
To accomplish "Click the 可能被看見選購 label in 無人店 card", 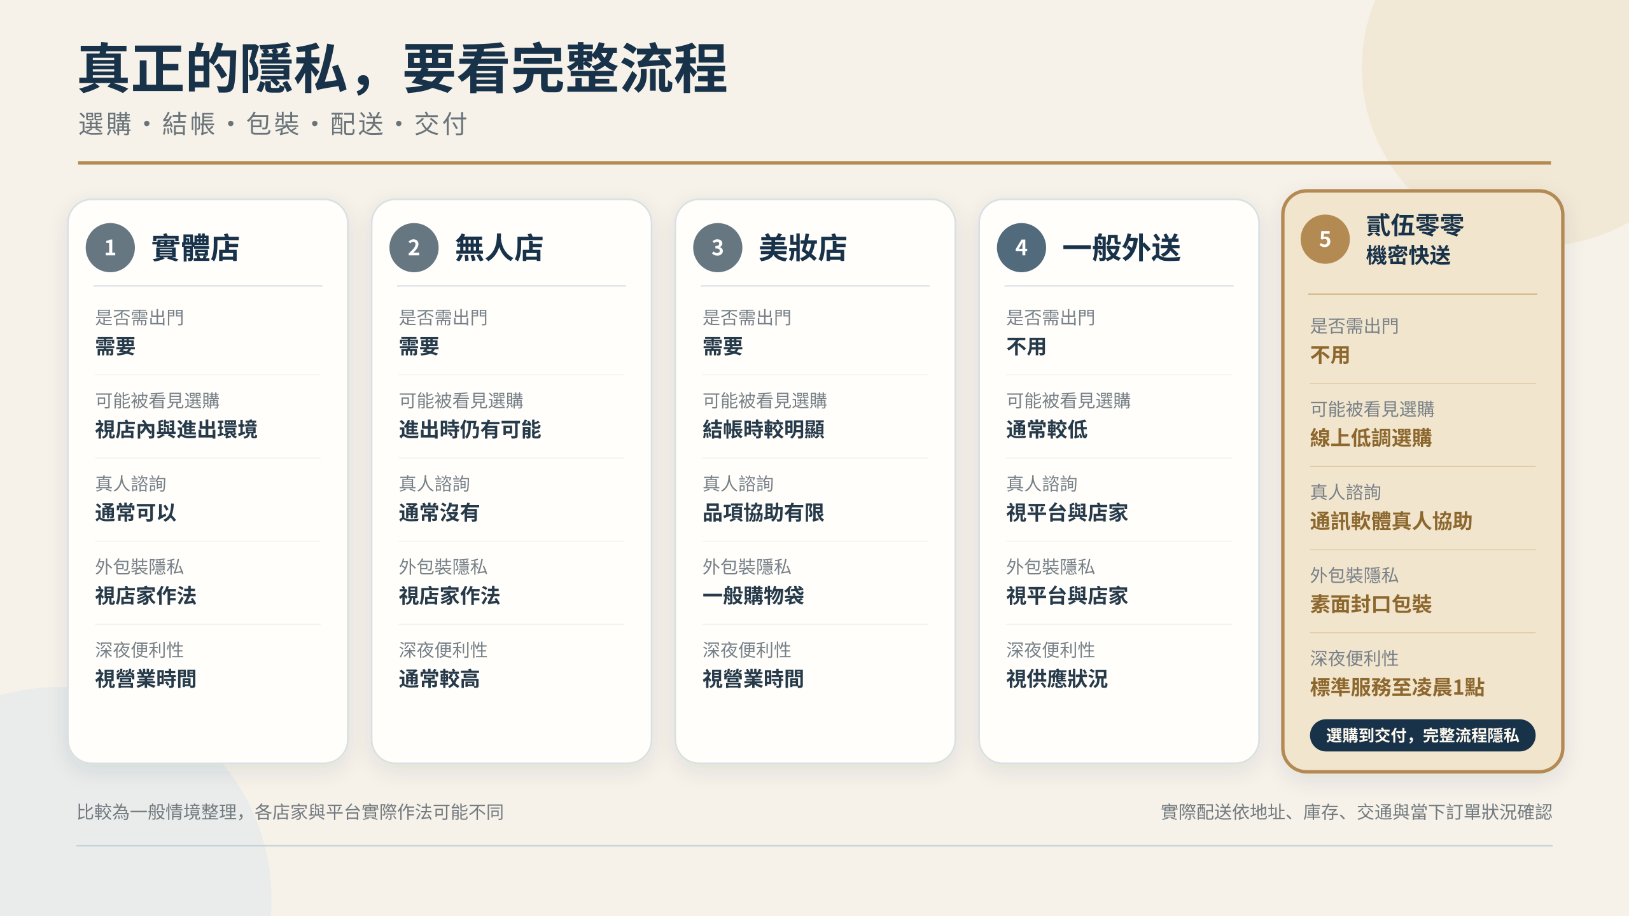I will click(x=461, y=401).
